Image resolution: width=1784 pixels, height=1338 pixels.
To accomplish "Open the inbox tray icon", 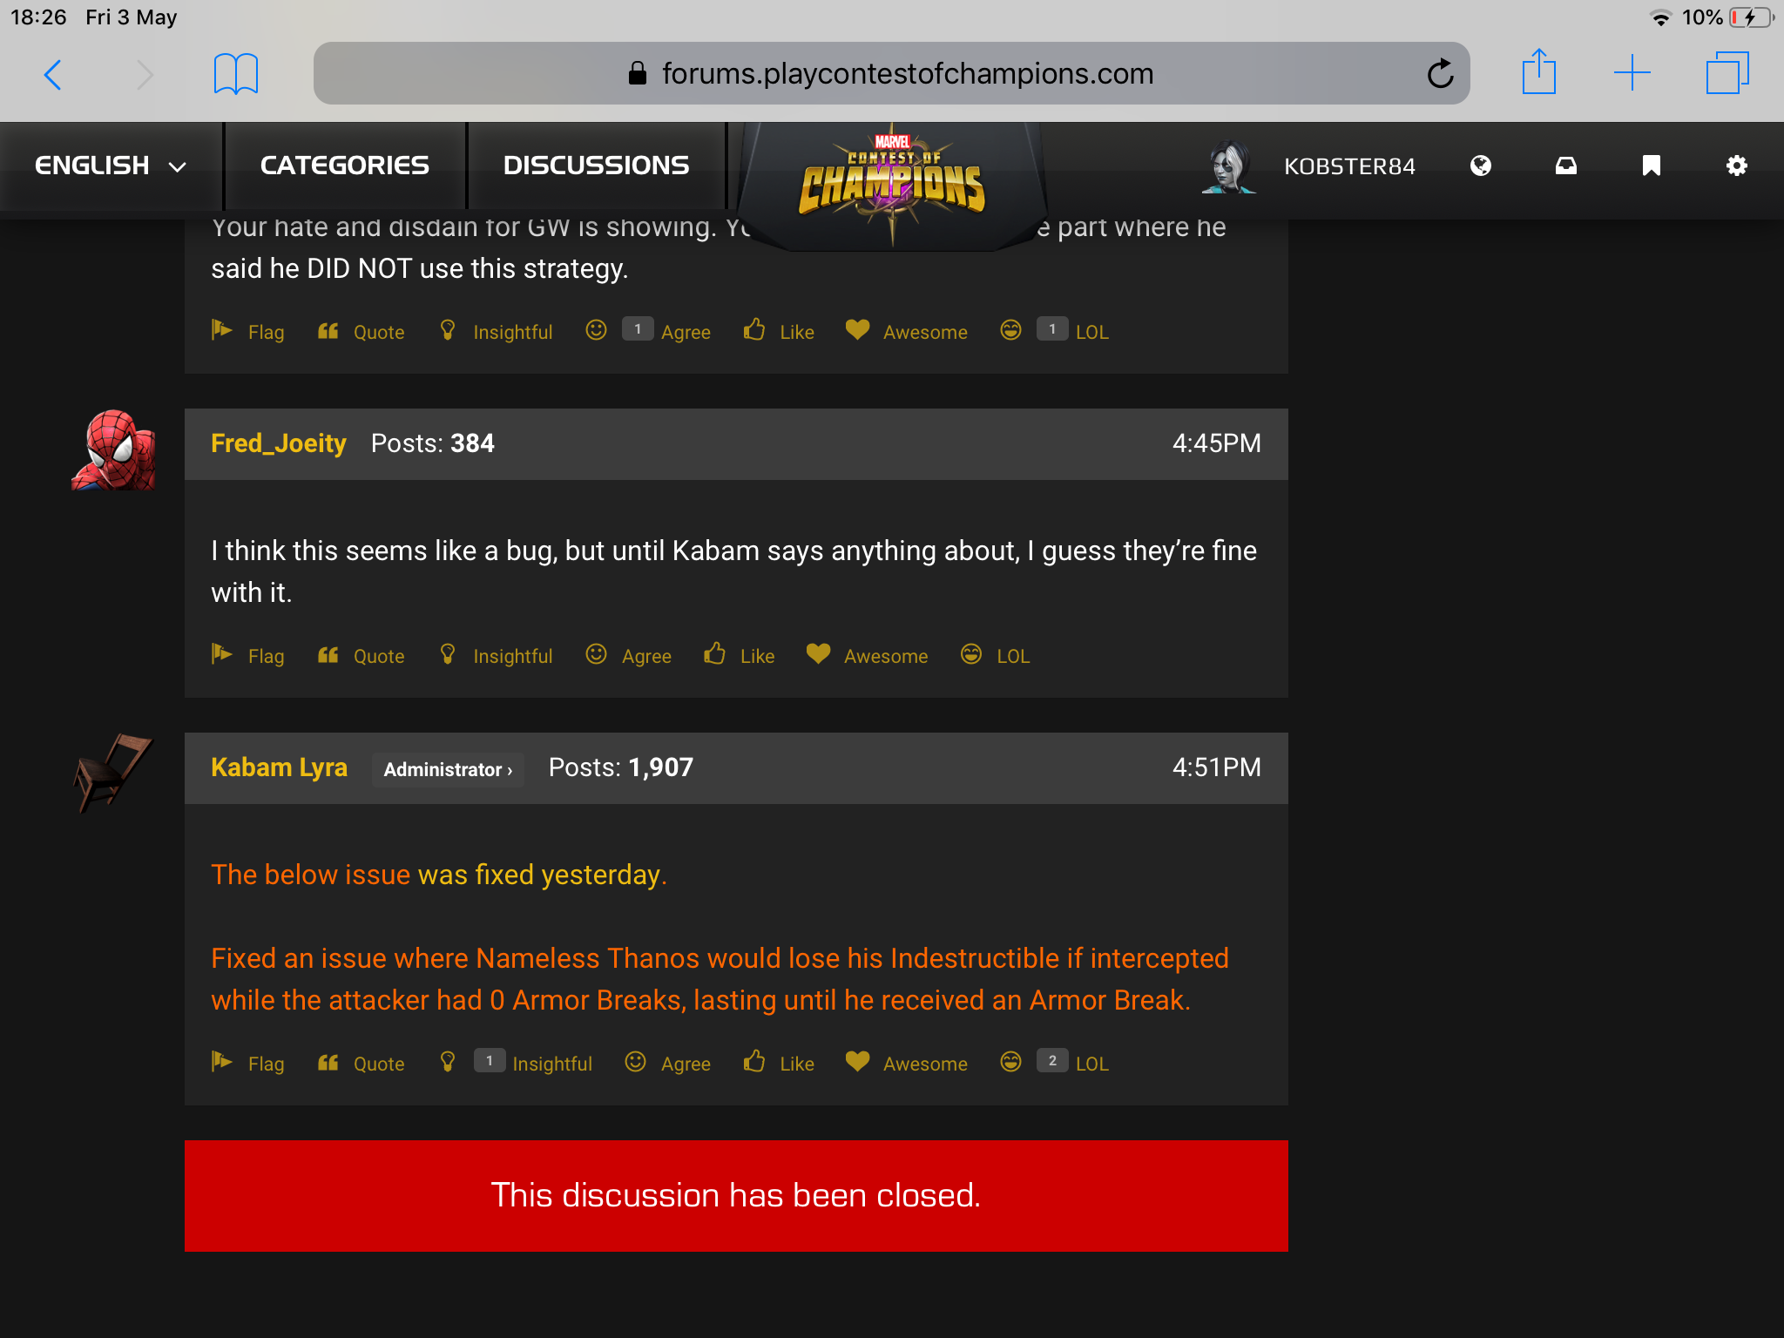I will tap(1566, 166).
